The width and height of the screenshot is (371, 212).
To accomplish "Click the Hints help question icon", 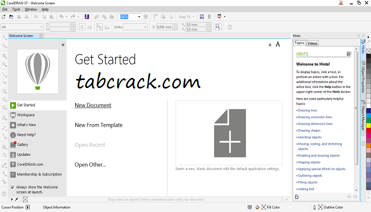I will click(x=349, y=54).
